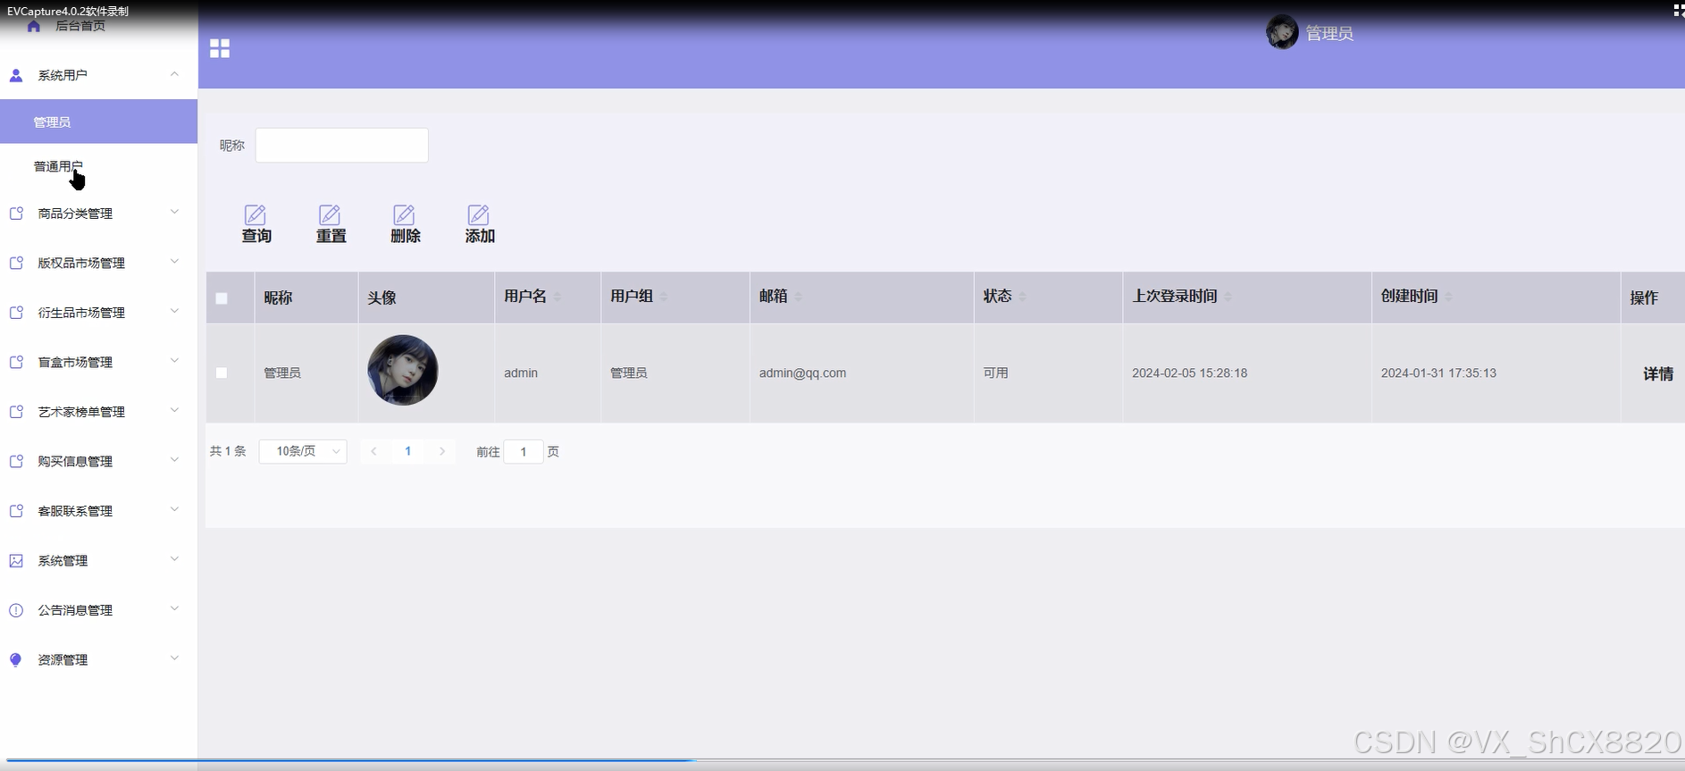Screen dimensions: 1685x771
Task: Click the home icon beside 后台首页
Action: (x=34, y=26)
